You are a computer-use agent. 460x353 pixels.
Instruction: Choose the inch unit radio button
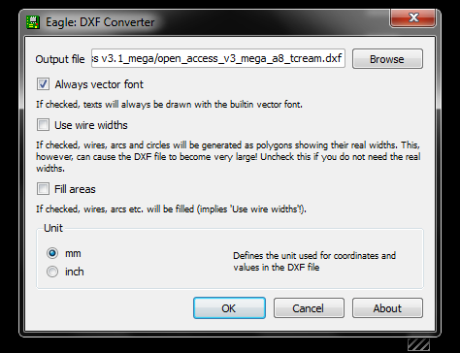52,272
